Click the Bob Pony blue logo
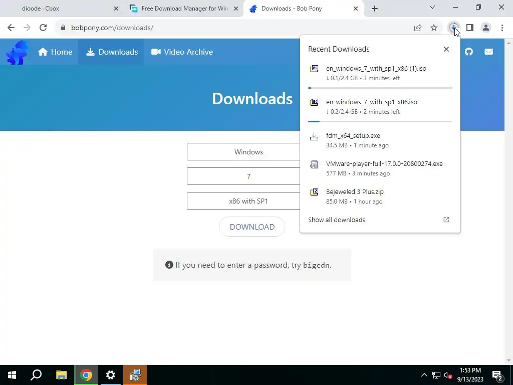The width and height of the screenshot is (513, 385). (17, 52)
